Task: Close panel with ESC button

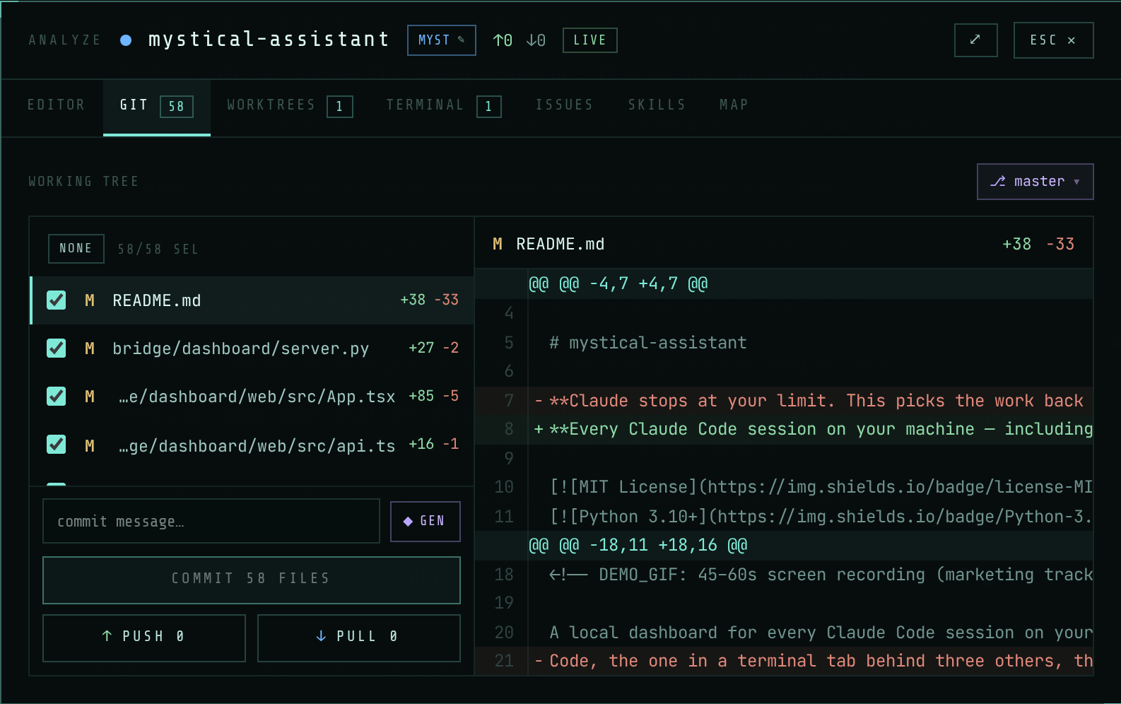Action: 1053,40
